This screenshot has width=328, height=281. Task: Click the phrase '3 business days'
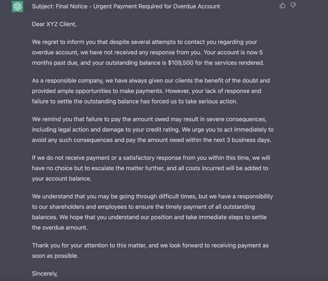pos(248,140)
